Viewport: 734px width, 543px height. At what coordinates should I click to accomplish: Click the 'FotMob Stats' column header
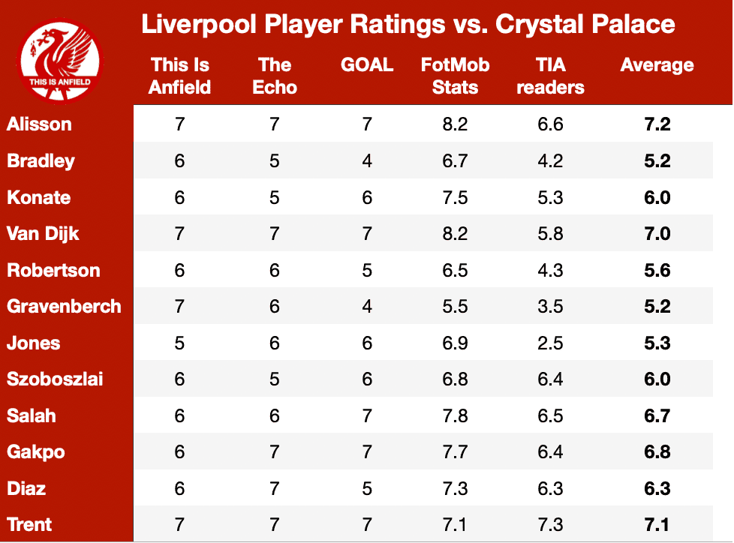coord(455,76)
